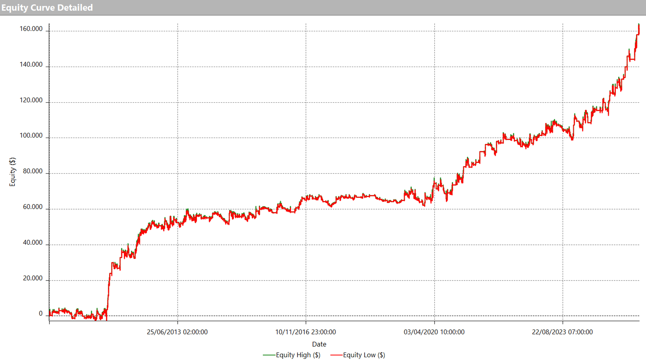Click the 160.000 y-axis value label
Image resolution: width=646 pixels, height=362 pixels.
pyautogui.click(x=31, y=29)
